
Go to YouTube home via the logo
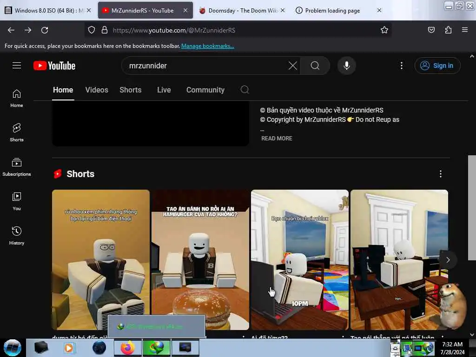tap(54, 66)
